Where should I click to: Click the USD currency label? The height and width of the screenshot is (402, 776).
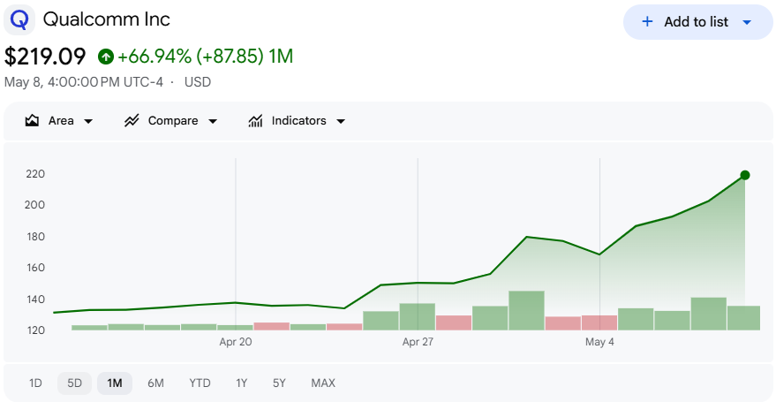pos(198,81)
